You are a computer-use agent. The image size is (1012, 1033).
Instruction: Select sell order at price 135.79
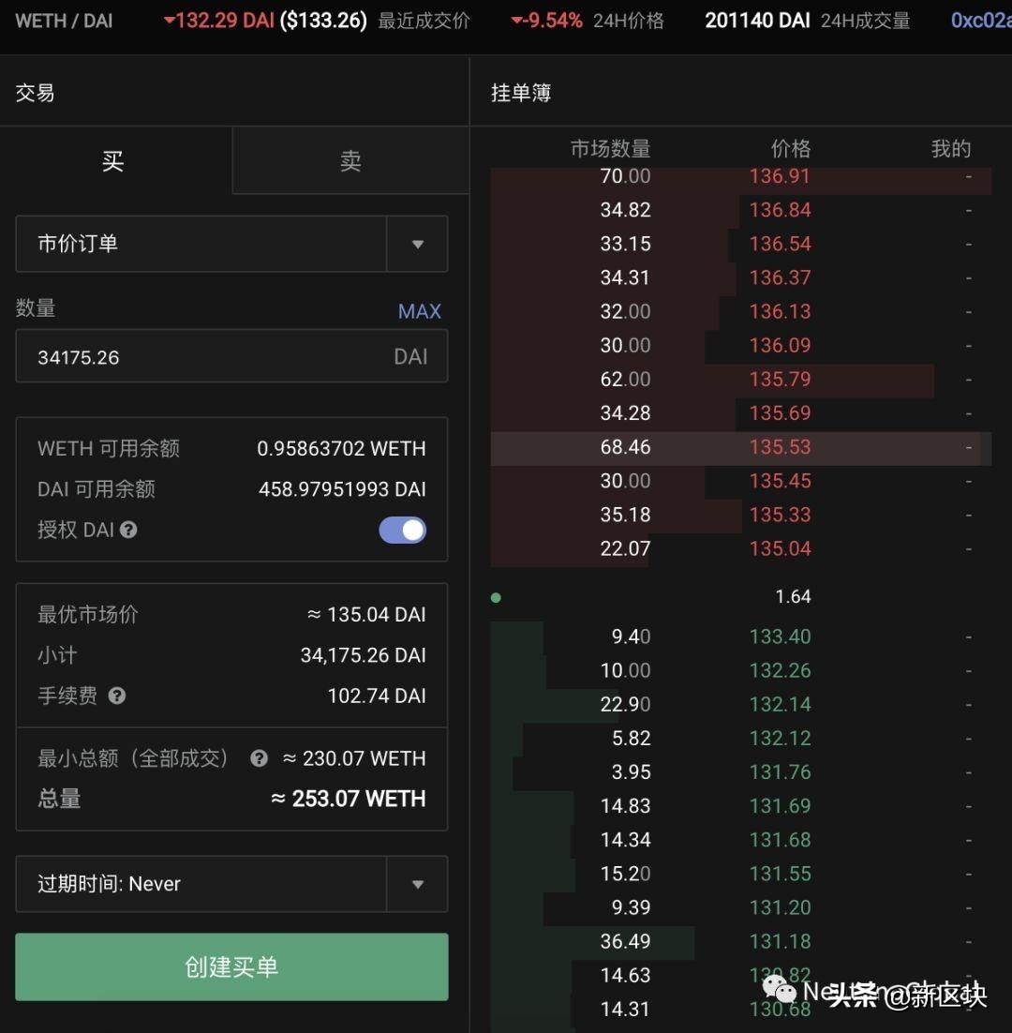[741, 380]
